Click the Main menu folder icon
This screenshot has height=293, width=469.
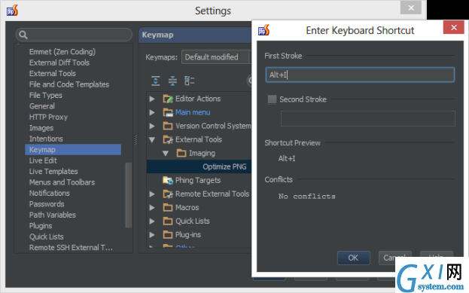pyautogui.click(x=168, y=112)
